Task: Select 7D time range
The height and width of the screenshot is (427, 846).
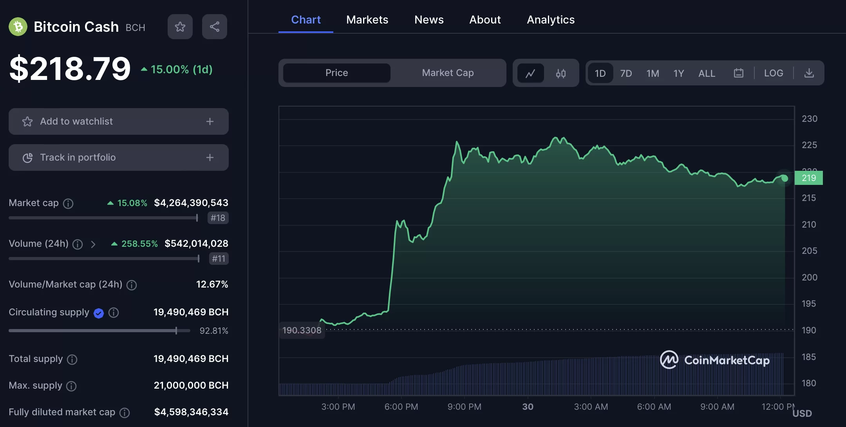Action: click(x=626, y=73)
